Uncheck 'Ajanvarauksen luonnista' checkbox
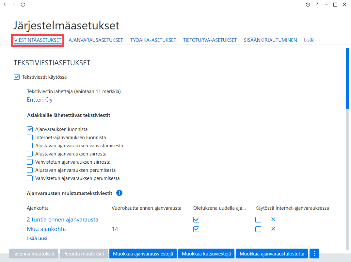 pos(30,129)
